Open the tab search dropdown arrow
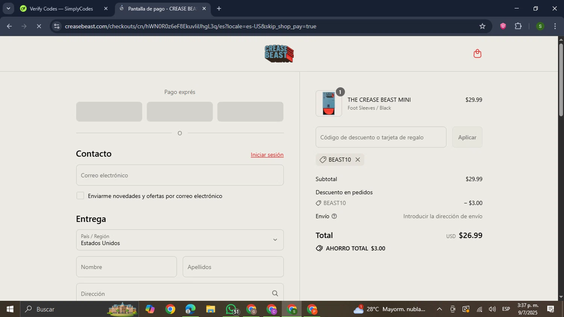 [x=8, y=8]
